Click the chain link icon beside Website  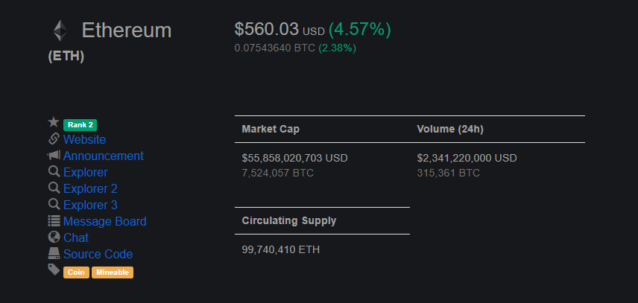point(54,139)
